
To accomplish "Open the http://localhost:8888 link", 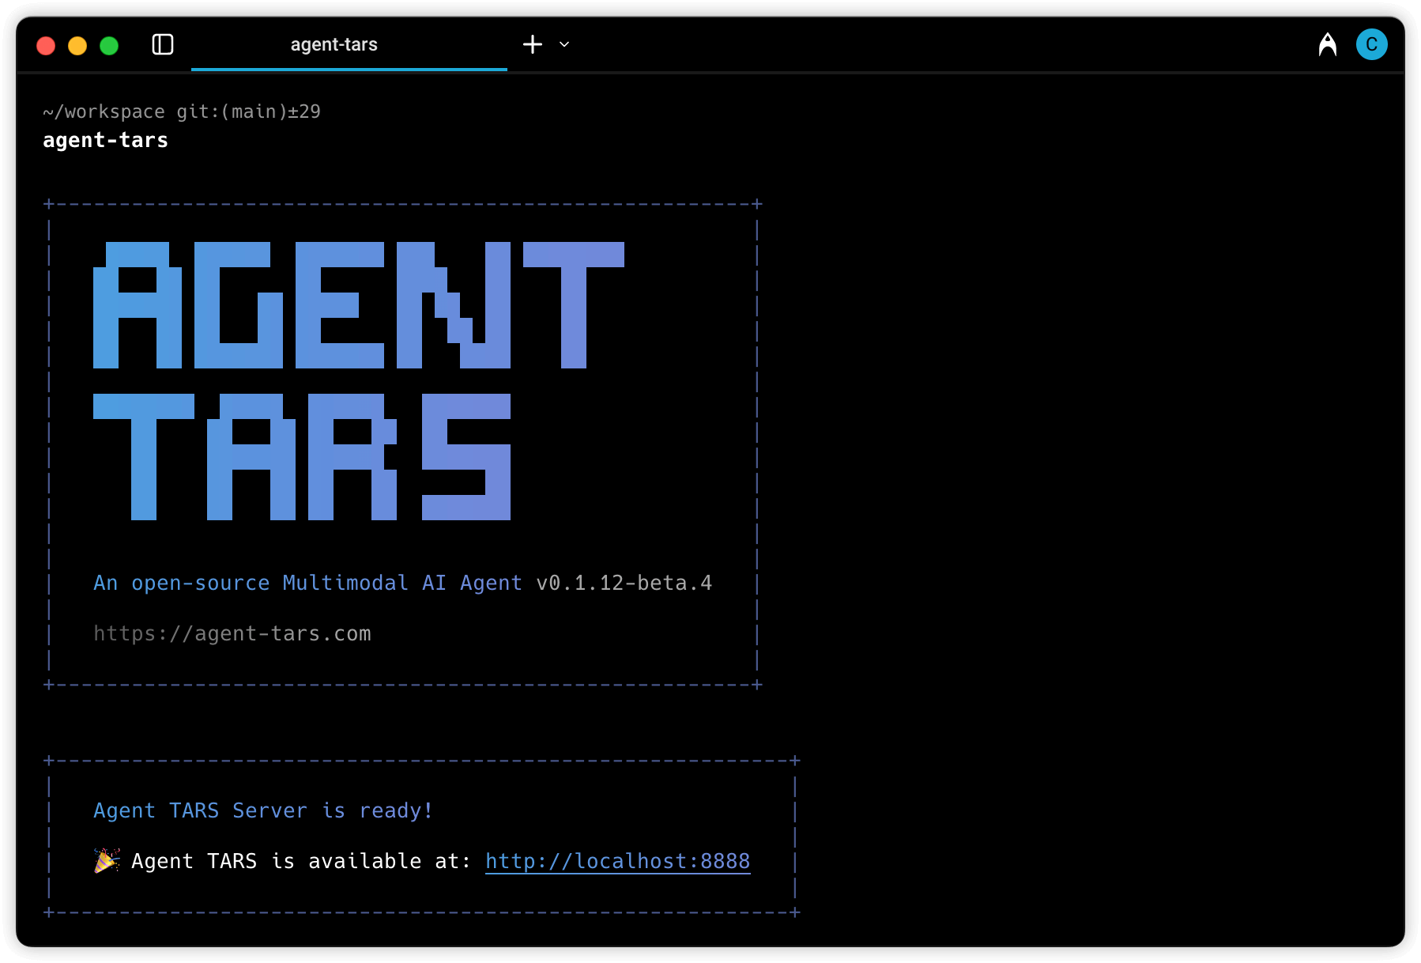I will [x=617, y=861].
